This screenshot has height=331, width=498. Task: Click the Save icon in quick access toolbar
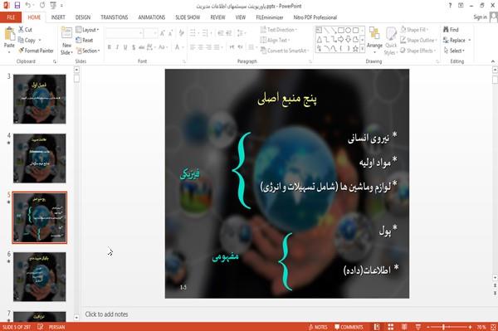click(17, 6)
